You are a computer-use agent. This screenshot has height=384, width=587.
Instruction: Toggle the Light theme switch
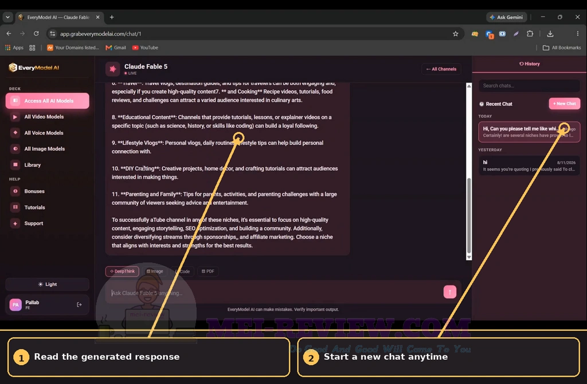click(48, 284)
